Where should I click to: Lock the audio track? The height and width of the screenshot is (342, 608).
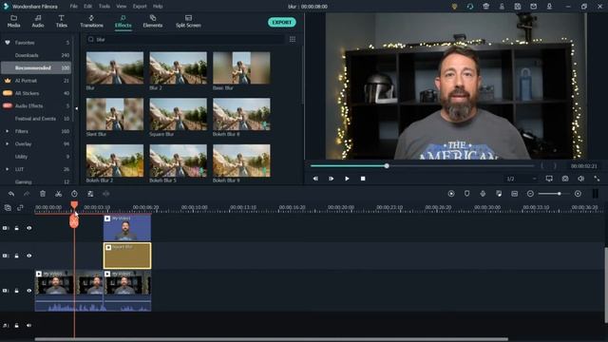[x=17, y=325]
